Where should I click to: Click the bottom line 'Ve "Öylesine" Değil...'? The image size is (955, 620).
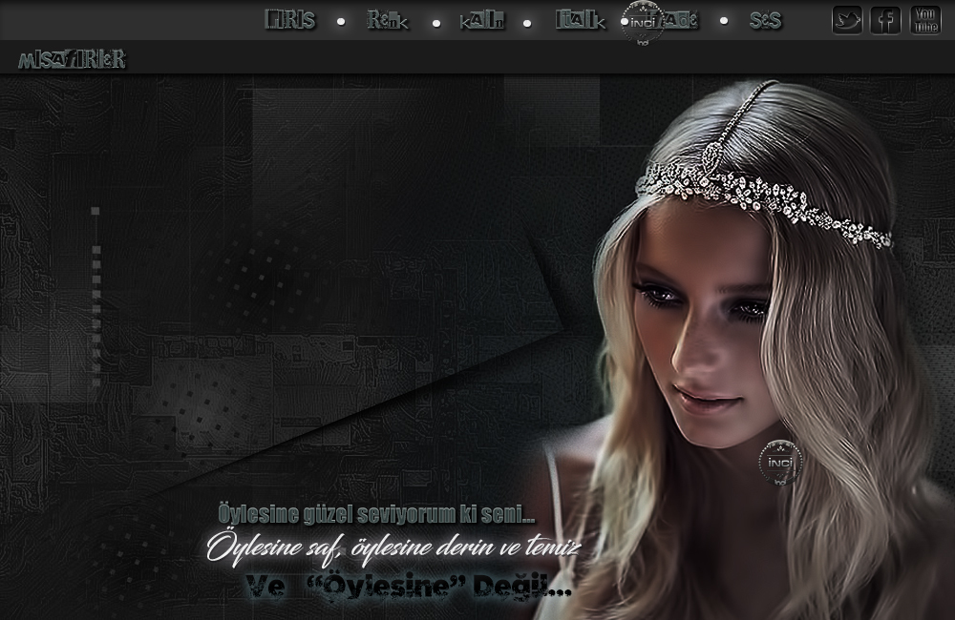click(x=408, y=586)
